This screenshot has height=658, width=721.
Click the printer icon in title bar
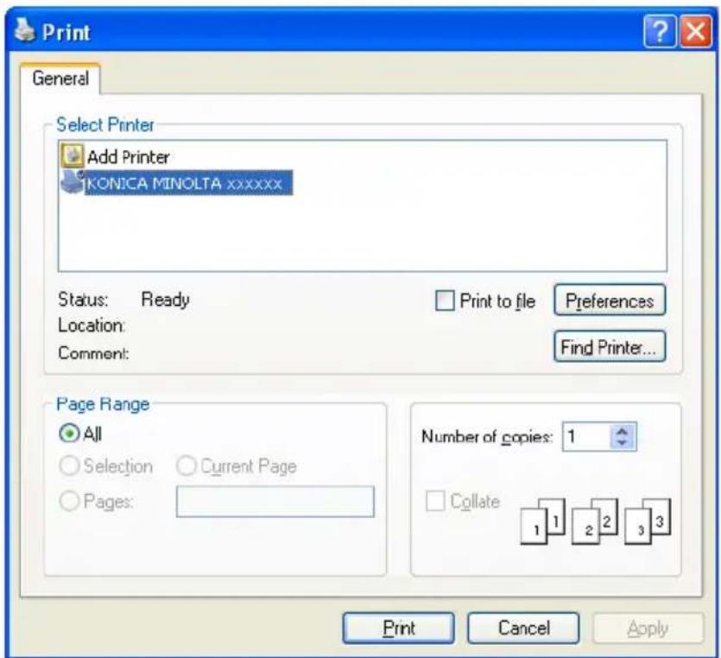click(x=24, y=31)
